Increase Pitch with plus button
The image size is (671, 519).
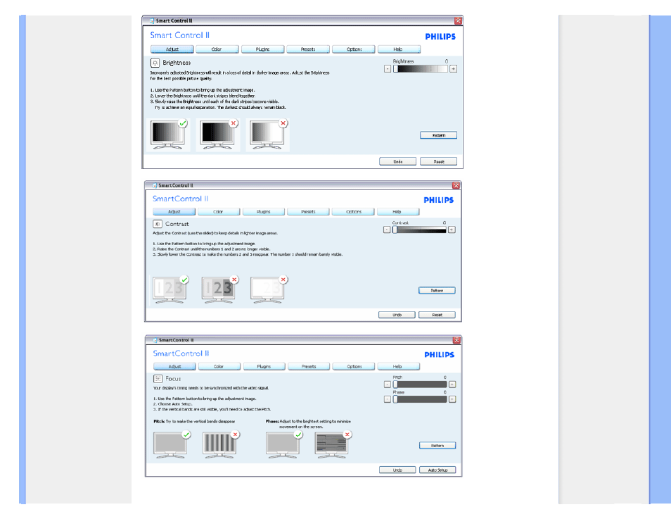(452, 384)
